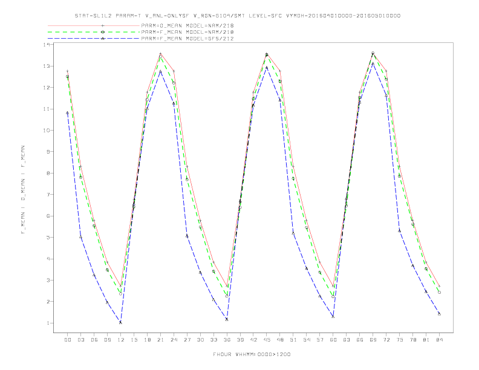Click blue GFS triangle minimum at hour 12
This screenshot has height=370, width=479.
click(x=121, y=322)
